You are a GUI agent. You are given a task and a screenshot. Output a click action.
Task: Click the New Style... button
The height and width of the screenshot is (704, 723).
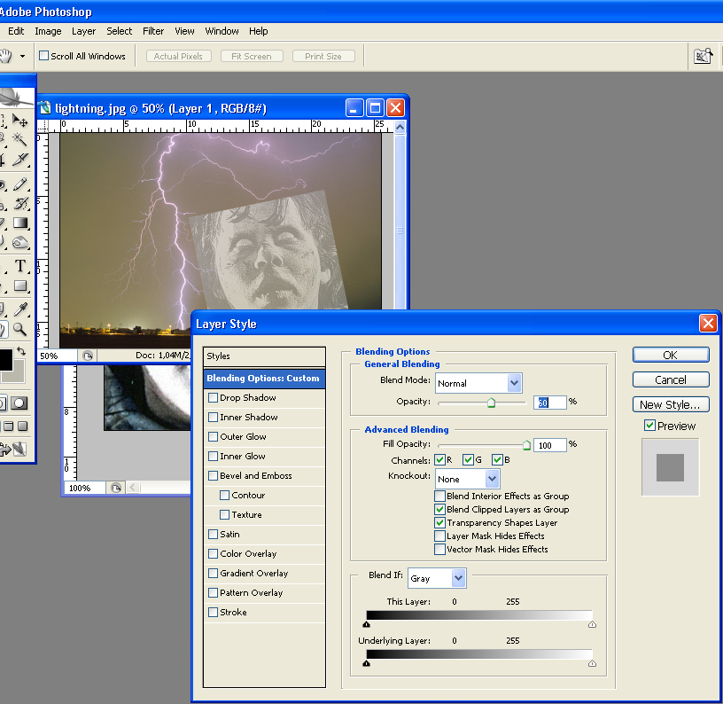tap(671, 404)
